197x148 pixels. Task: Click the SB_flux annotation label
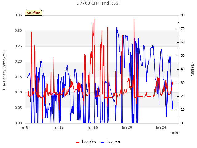pyautogui.click(x=34, y=13)
